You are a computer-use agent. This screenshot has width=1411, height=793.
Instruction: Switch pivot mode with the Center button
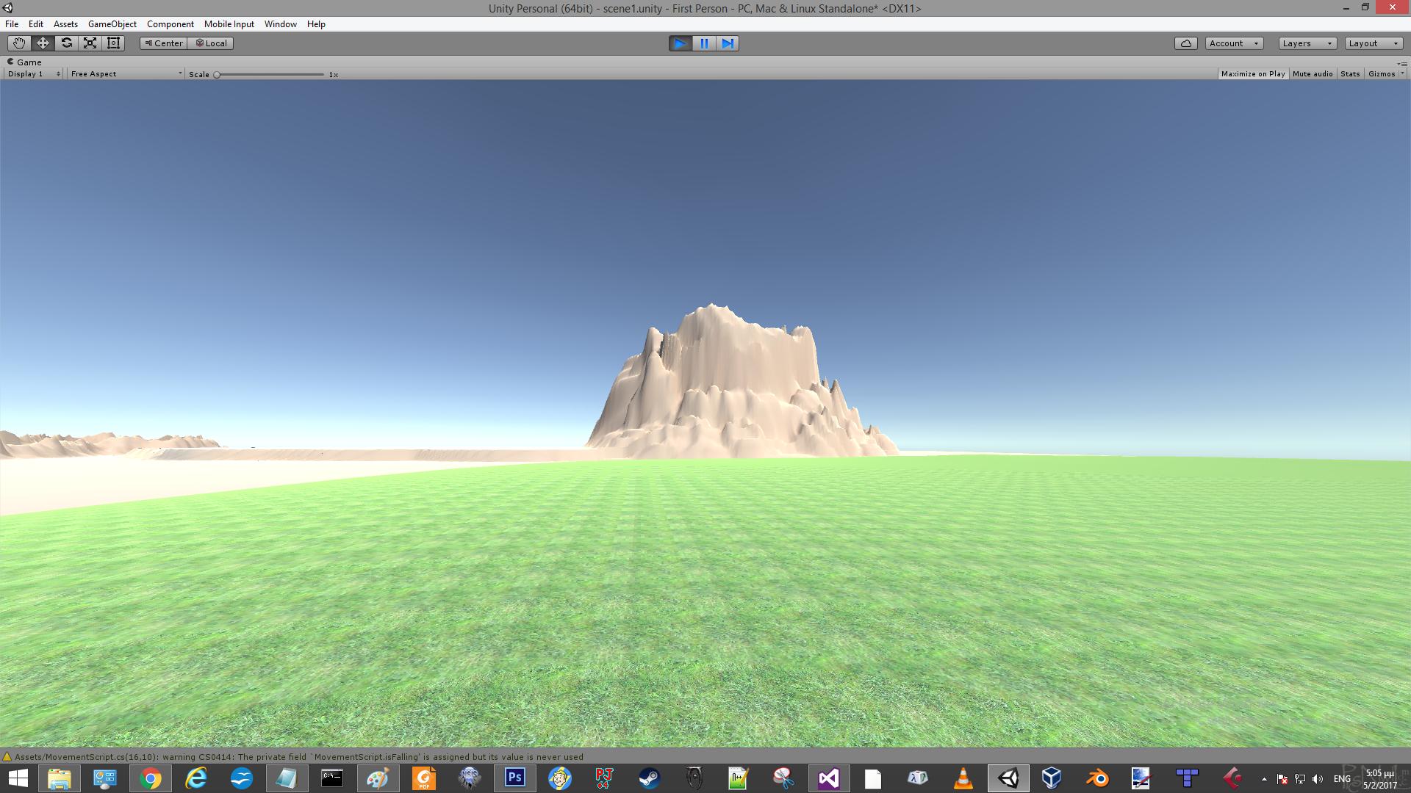163,43
